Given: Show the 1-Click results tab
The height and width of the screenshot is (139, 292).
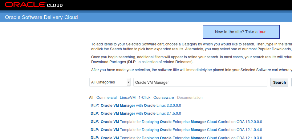Looking at the screenshot, I should (144, 98).
